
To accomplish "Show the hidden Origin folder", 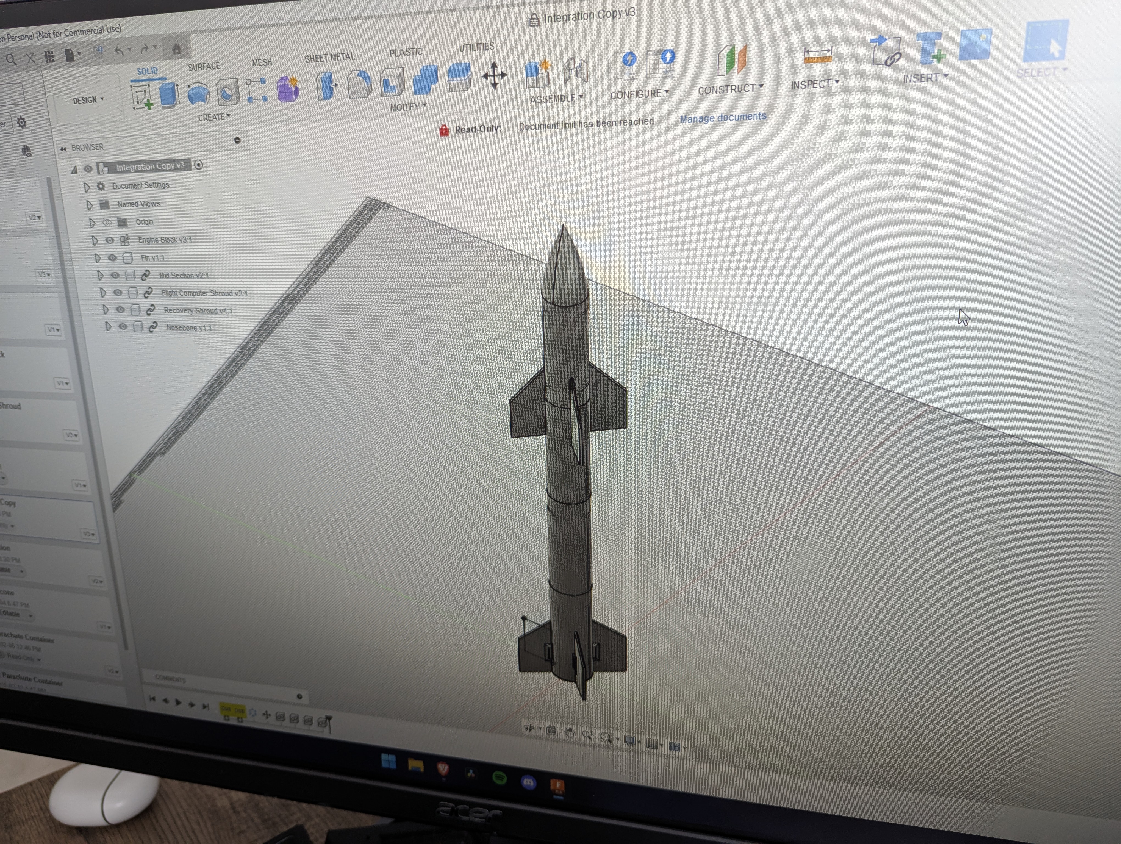I will (107, 222).
